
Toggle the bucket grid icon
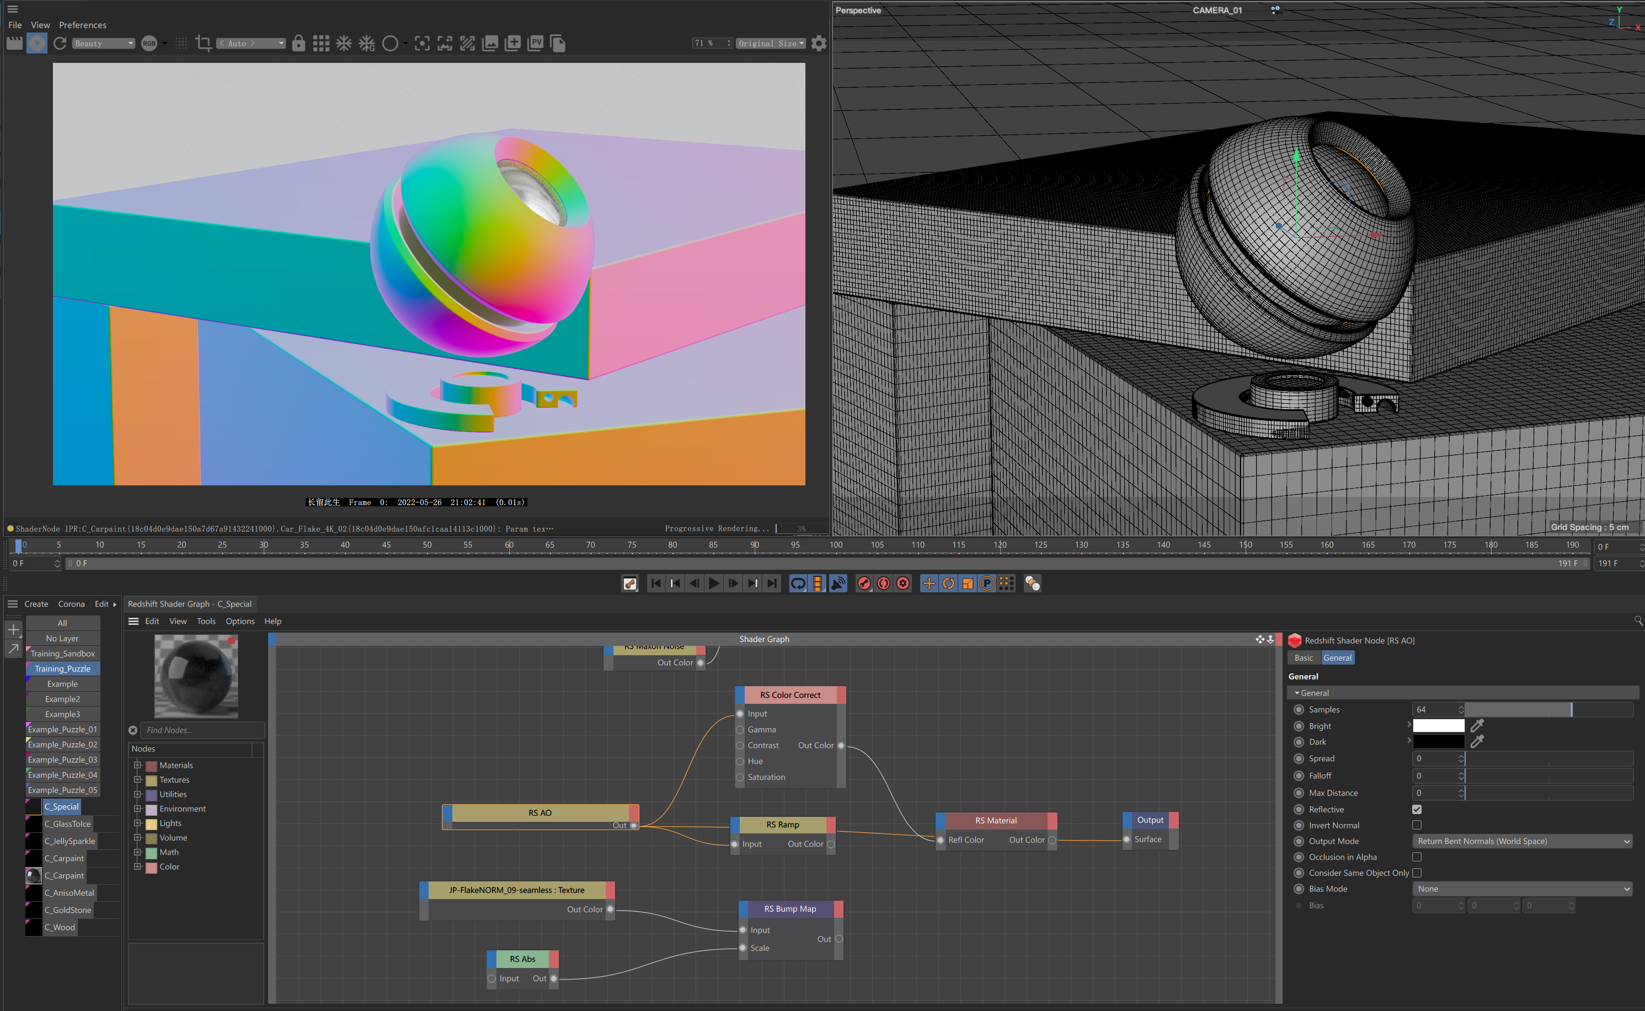click(321, 44)
